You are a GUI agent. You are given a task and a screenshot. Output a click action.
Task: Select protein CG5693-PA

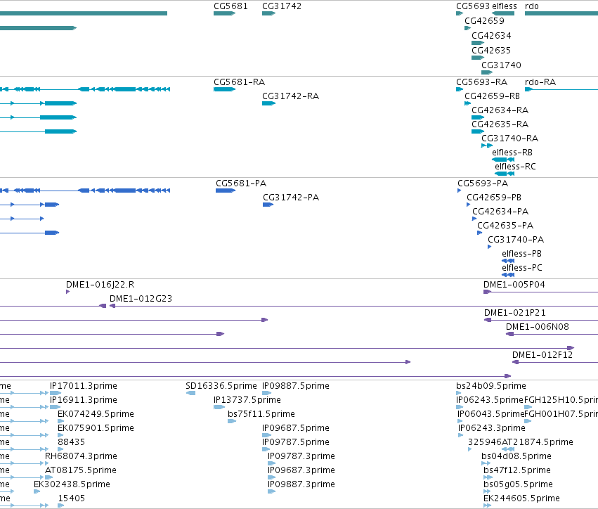pyautogui.click(x=483, y=183)
